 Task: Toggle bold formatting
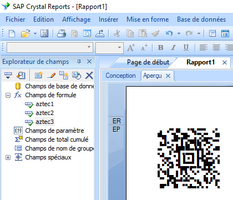point(161,48)
